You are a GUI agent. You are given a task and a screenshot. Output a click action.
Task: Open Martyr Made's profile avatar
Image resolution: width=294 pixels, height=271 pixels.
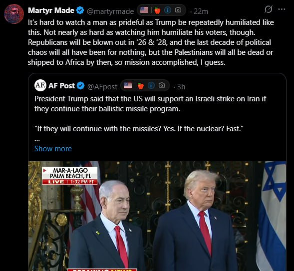tap(14, 14)
